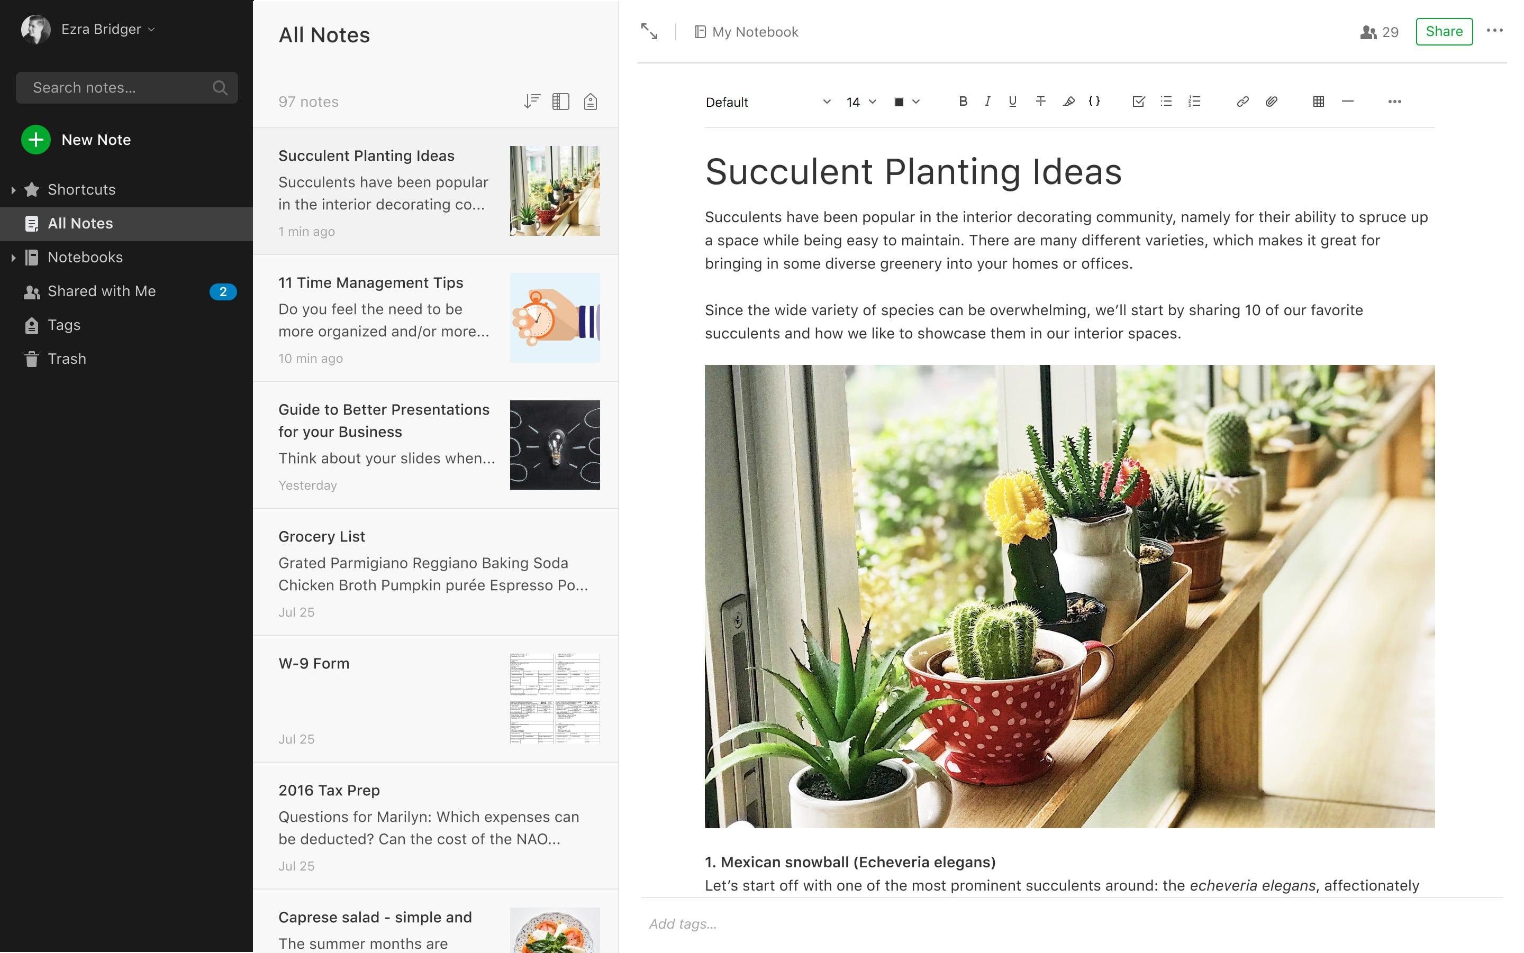This screenshot has width=1524, height=953.
Task: Open the font size dropdown
Action: point(859,102)
